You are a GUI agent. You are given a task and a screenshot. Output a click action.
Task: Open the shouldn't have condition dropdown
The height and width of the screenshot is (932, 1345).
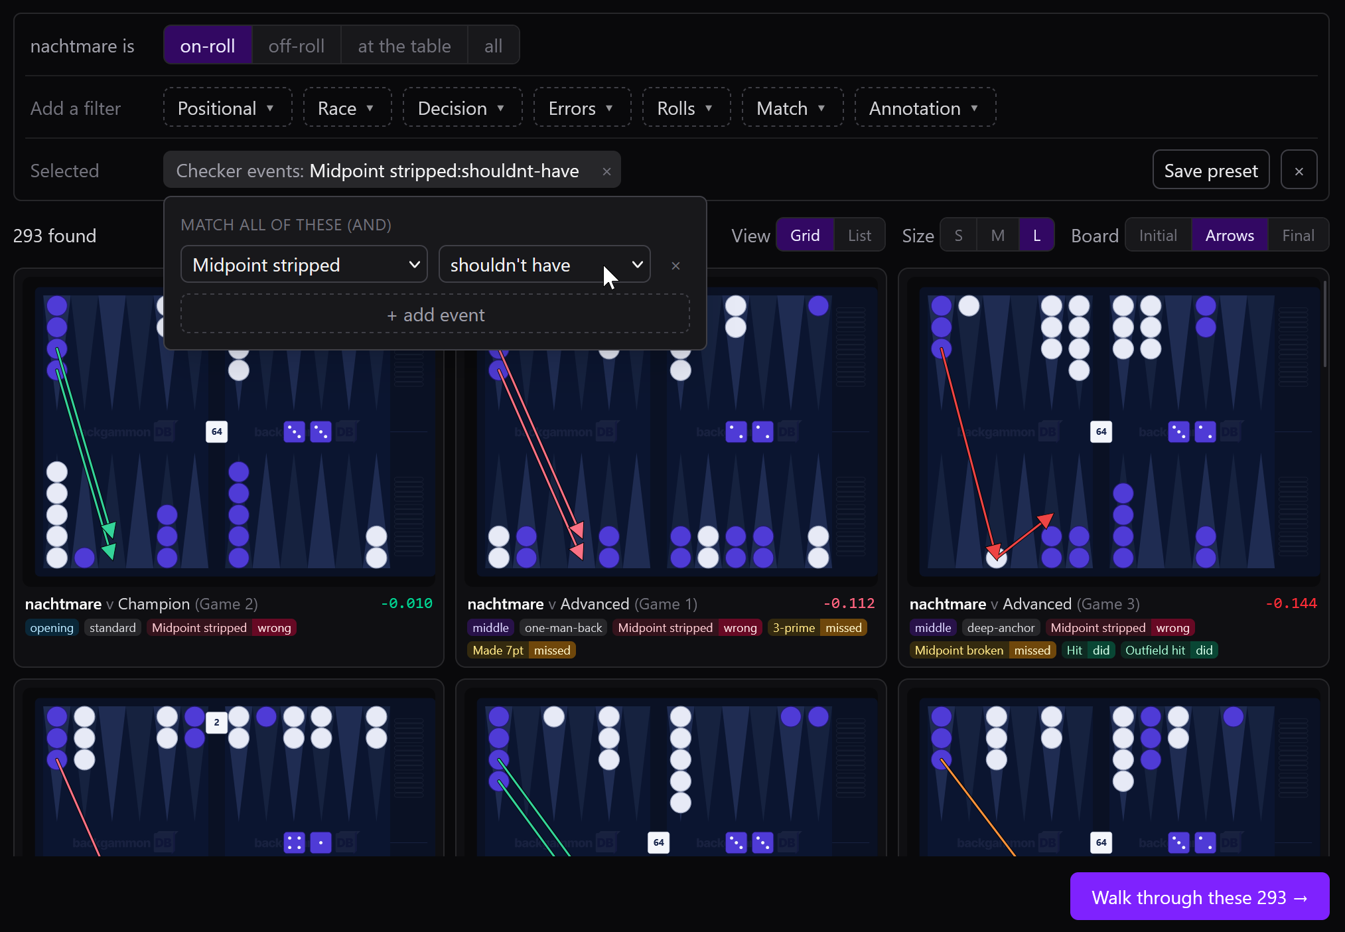click(544, 265)
